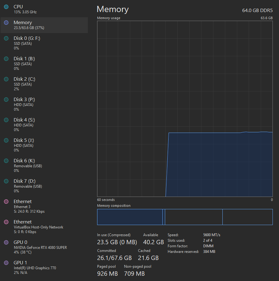The width and height of the screenshot is (279, 281).
Task: Click the '63.6 GB' graph maximum label
Action: pyautogui.click(x=267, y=18)
